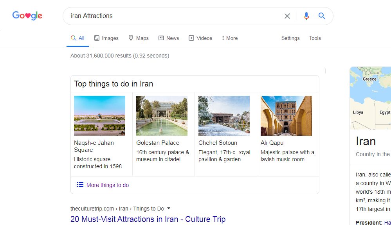Select the Golestan Palace photo
391x225 pixels.
tap(162, 116)
